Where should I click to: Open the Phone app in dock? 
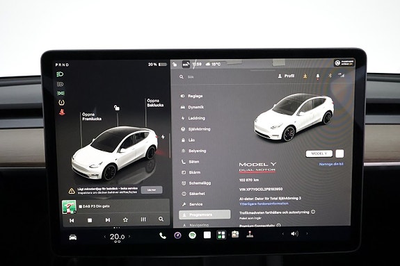point(163,235)
